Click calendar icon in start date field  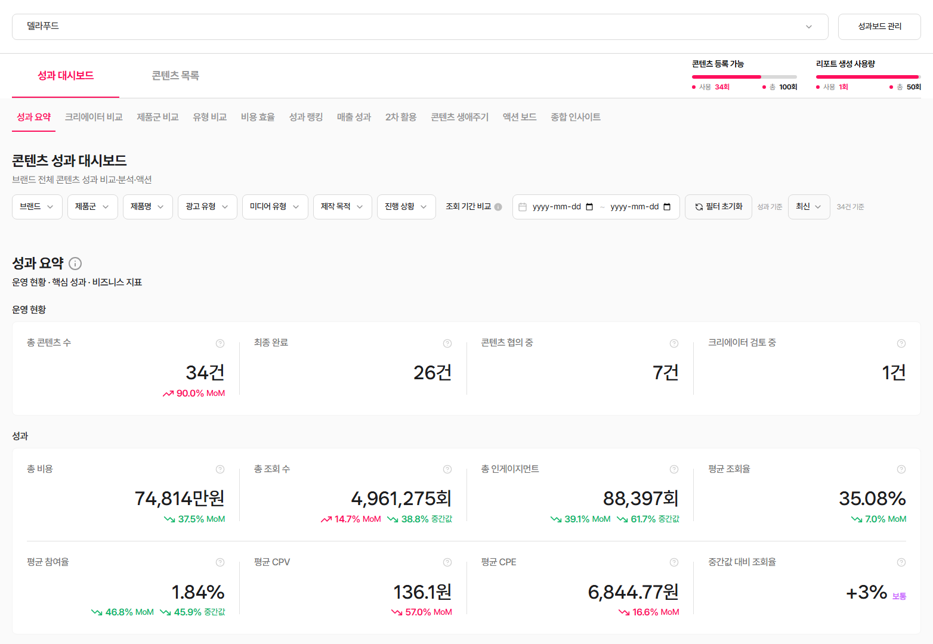589,207
